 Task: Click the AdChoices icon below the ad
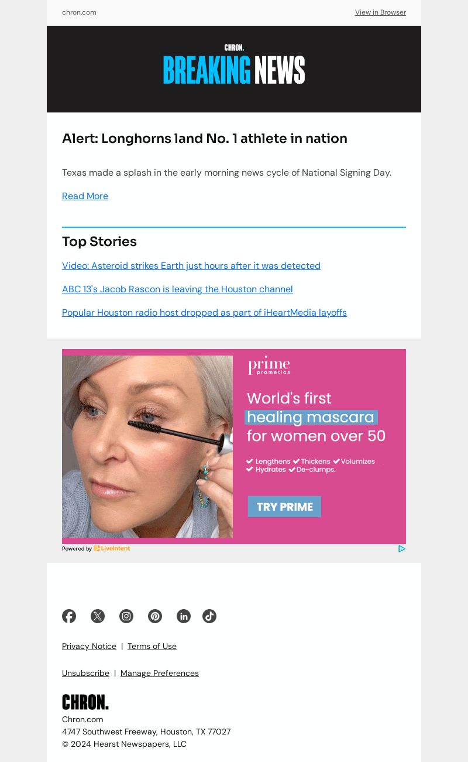(402, 549)
